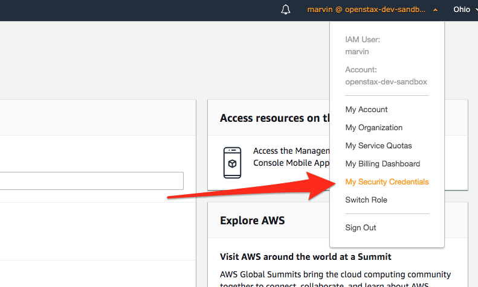The width and height of the screenshot is (478, 287).
Task: Click the mobile phone app icon
Action: coord(232,162)
